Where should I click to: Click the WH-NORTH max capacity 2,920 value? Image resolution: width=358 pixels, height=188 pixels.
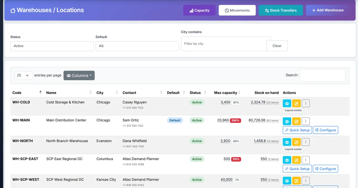point(225,141)
